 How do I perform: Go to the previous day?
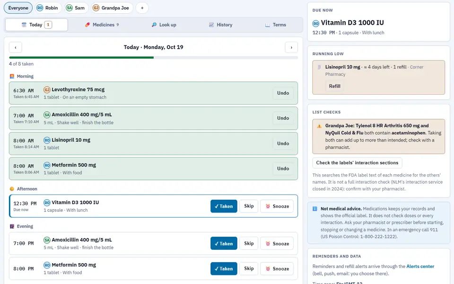click(15, 47)
